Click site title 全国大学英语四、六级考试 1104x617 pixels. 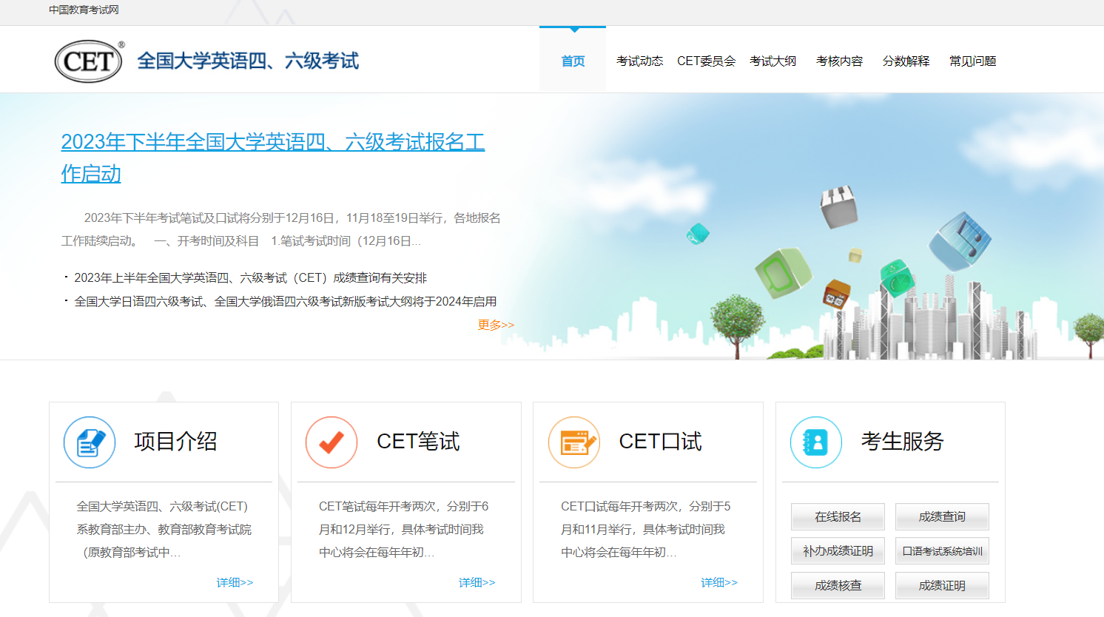click(248, 61)
